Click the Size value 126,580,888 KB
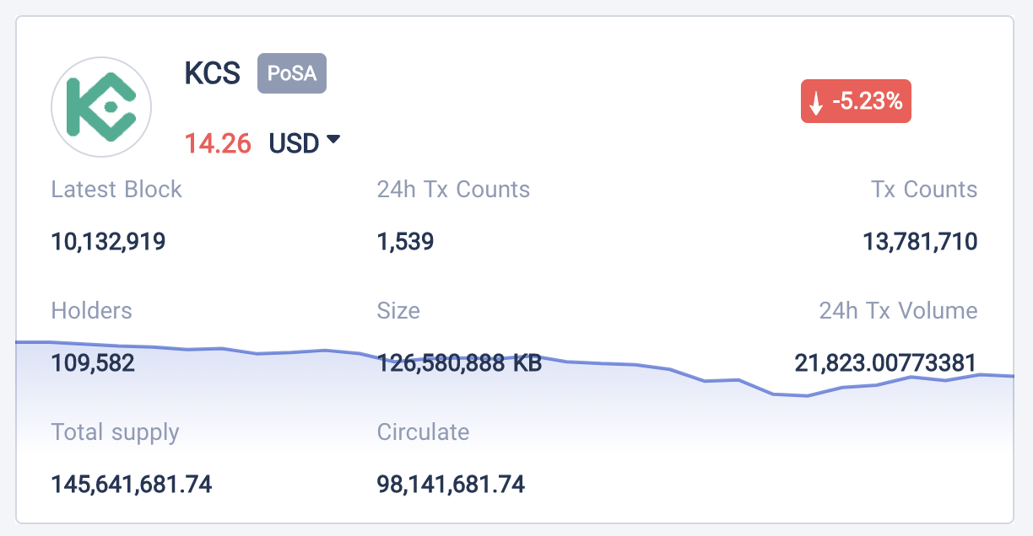 tap(459, 363)
